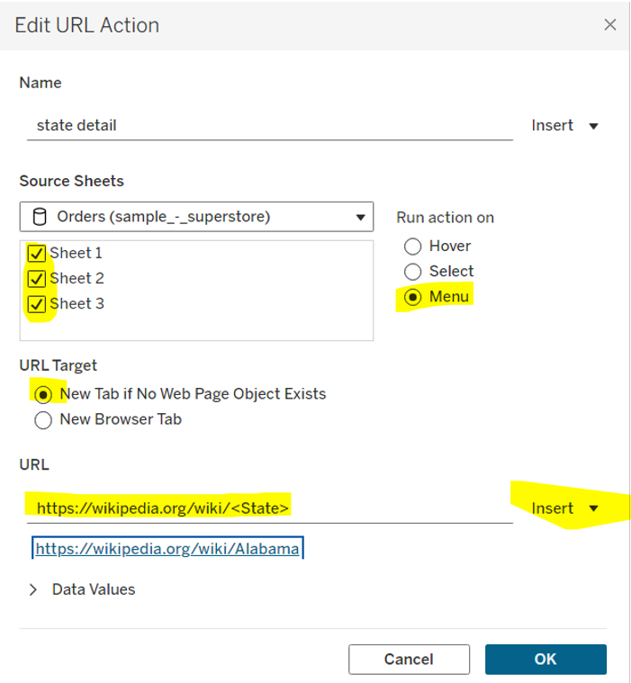Open the Insert dropdown beside the URL field
The height and width of the screenshot is (683, 631).
pyautogui.click(x=564, y=508)
